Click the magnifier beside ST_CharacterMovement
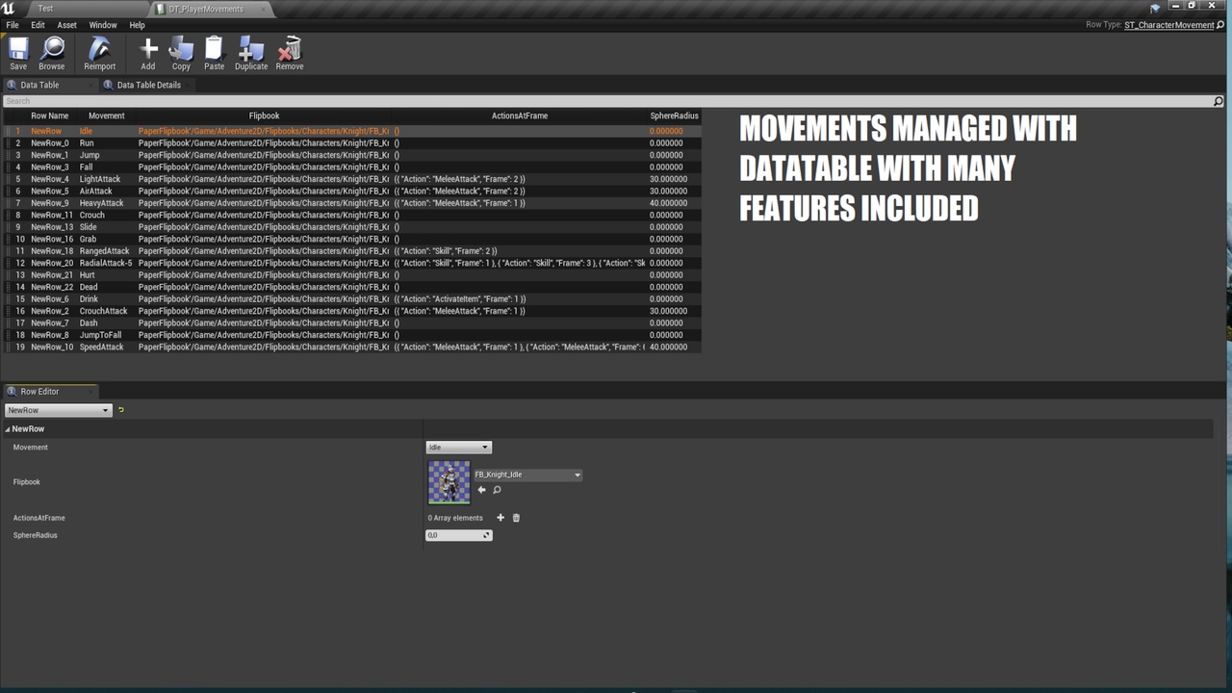Image resolution: width=1232 pixels, height=693 pixels. 1221,25
